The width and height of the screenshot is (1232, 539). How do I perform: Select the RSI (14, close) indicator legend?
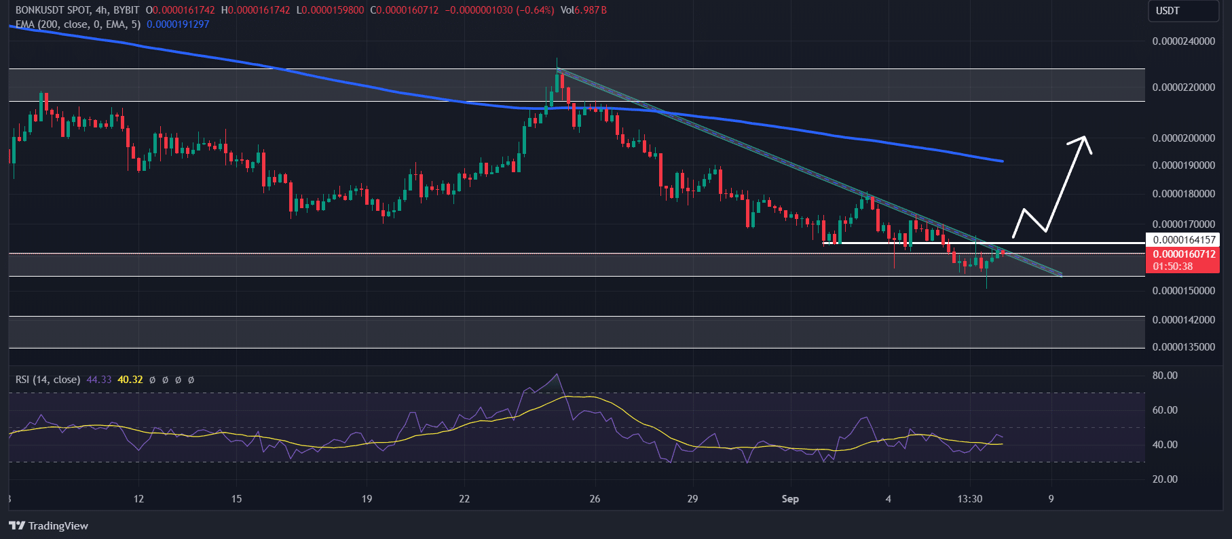48,380
